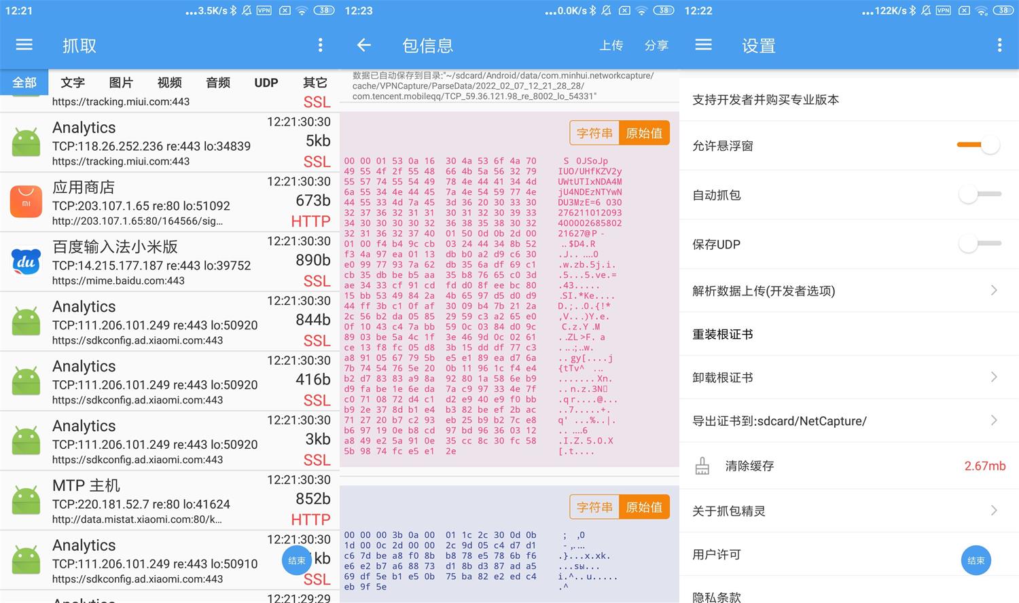Open the navigation menu on the 抓取 screen
The image size is (1019, 603).
(x=24, y=45)
